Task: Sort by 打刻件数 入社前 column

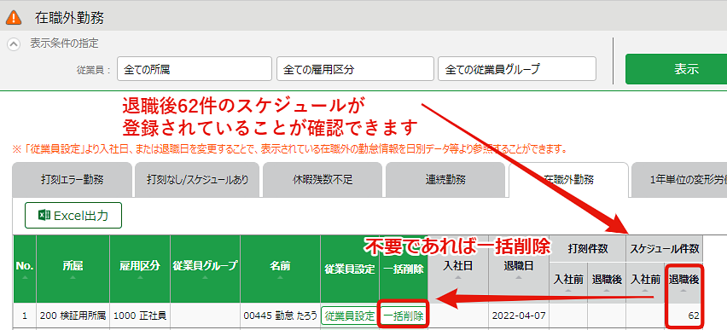Action: coord(568,283)
